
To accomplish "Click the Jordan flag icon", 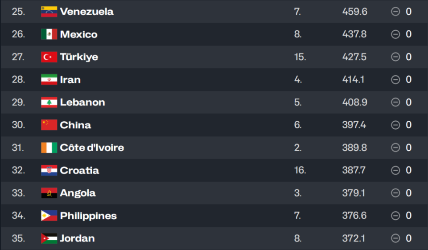I will click(x=49, y=238).
